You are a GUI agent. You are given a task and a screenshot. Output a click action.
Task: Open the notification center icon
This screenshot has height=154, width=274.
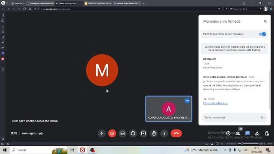(x=268, y=150)
